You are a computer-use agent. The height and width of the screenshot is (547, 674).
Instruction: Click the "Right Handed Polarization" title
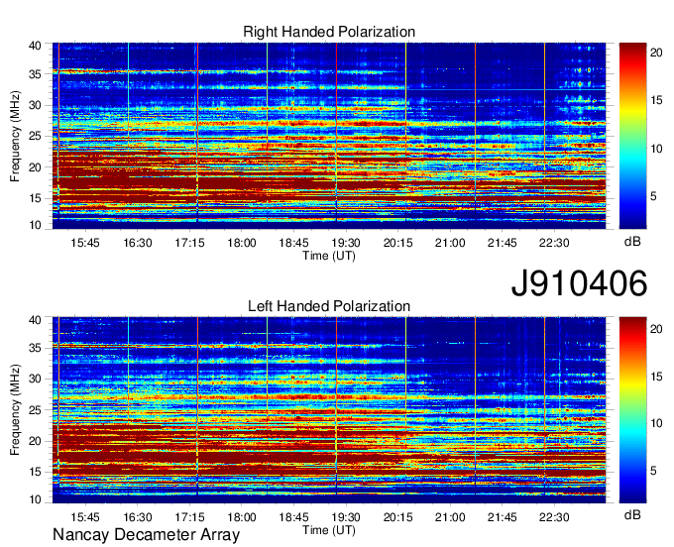pyautogui.click(x=329, y=32)
